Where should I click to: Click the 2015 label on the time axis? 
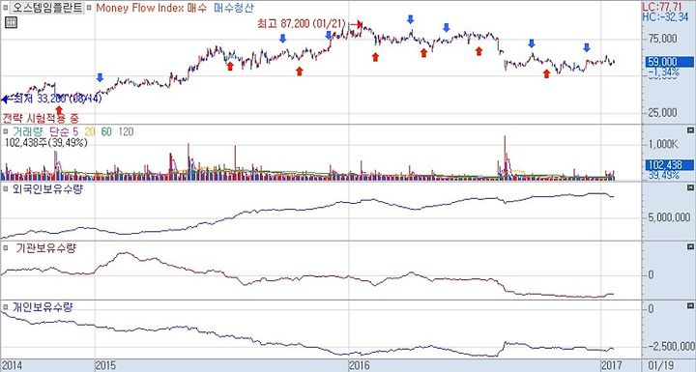105,366
